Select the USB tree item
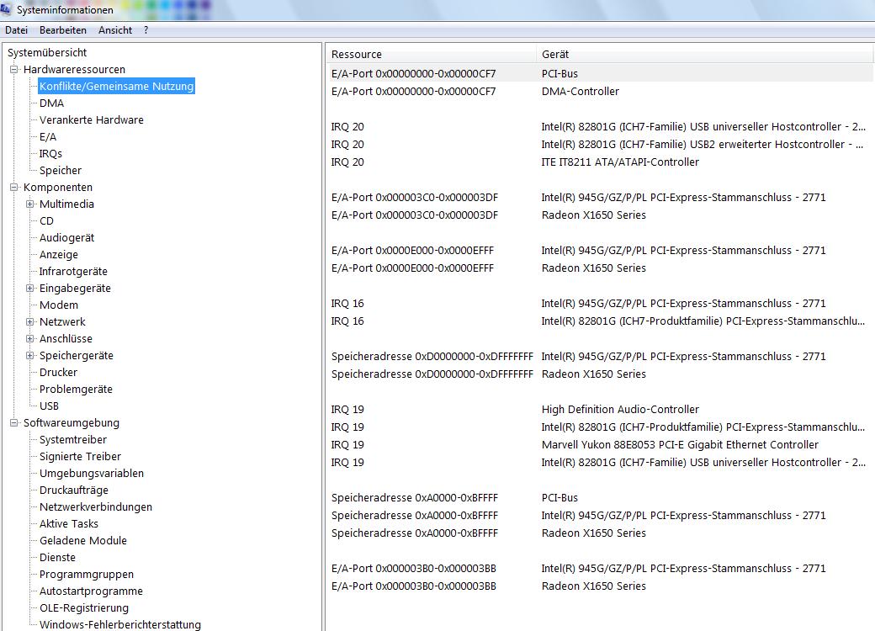This screenshot has width=875, height=631. point(49,406)
